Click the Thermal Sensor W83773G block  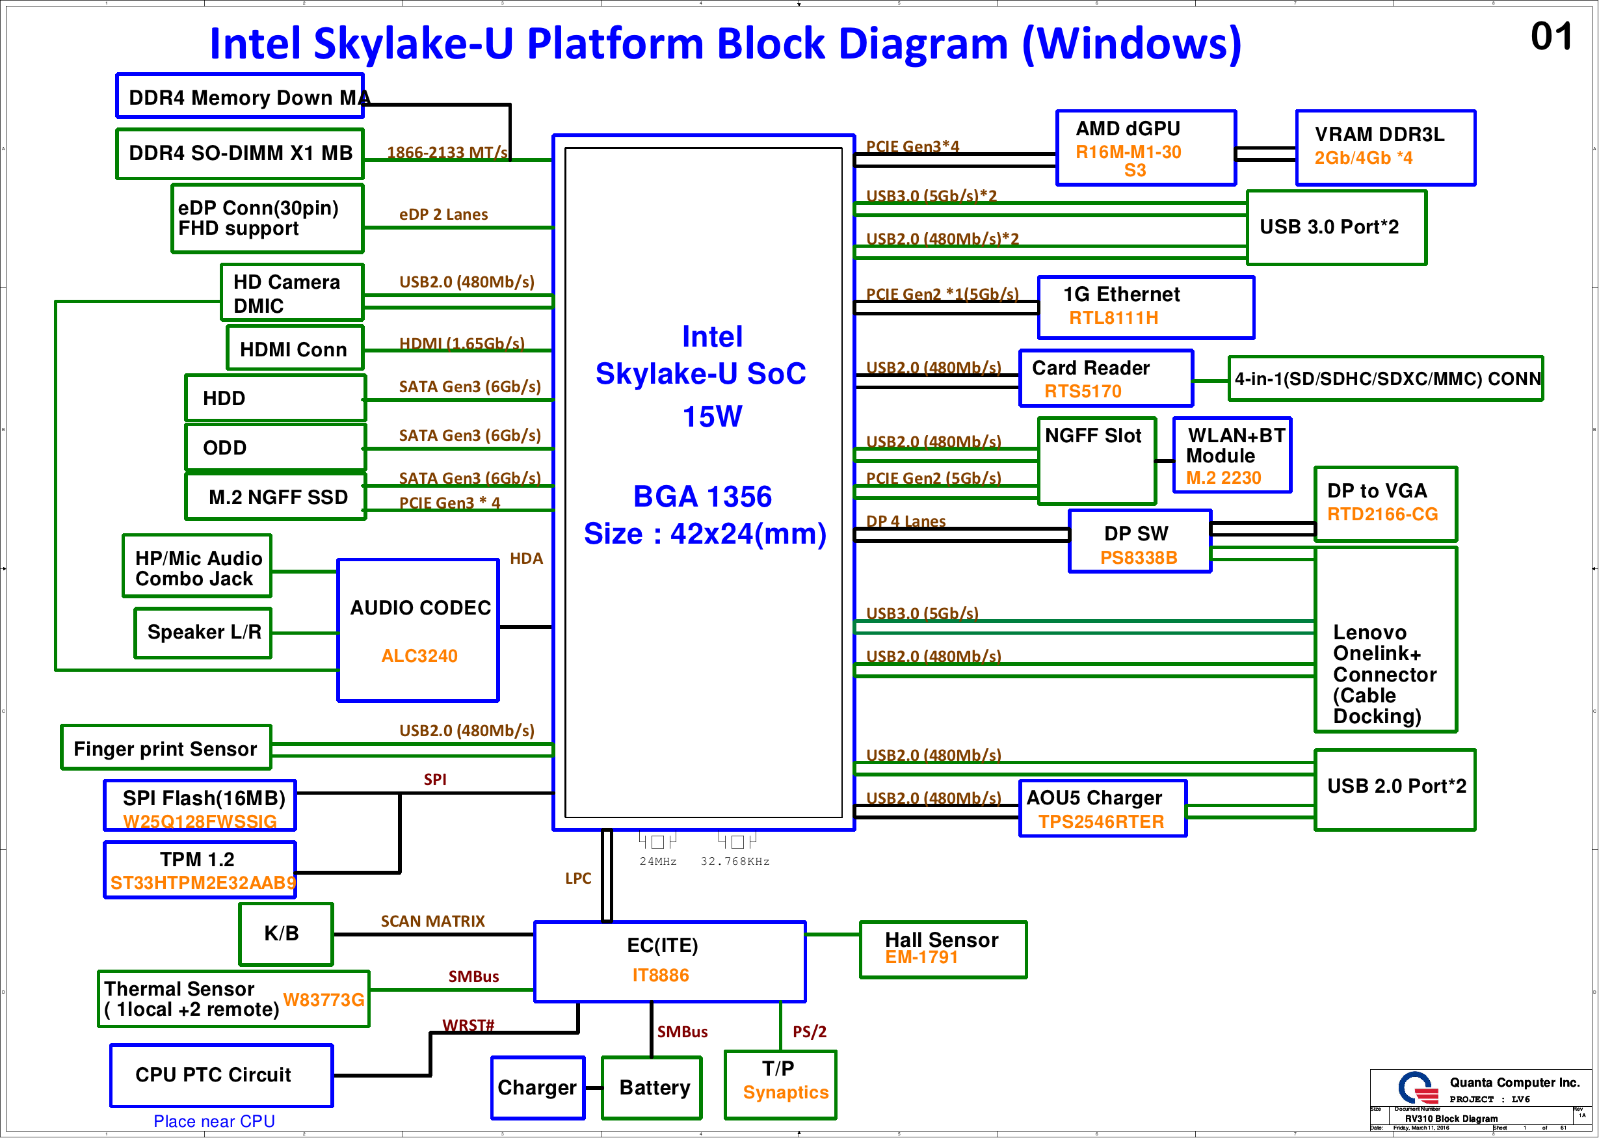coord(233,1000)
